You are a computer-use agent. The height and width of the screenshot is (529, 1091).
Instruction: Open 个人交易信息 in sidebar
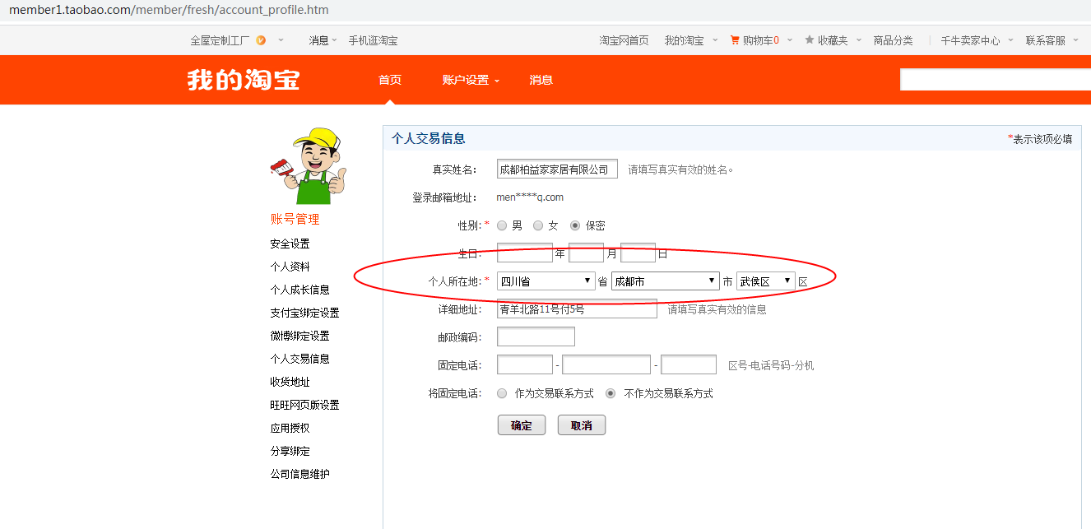299,359
